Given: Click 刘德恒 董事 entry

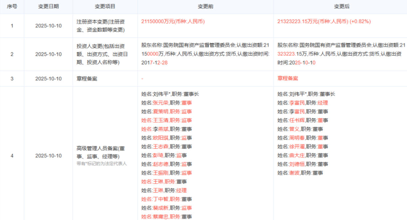Looking at the screenshot, I should [x=303, y=164].
